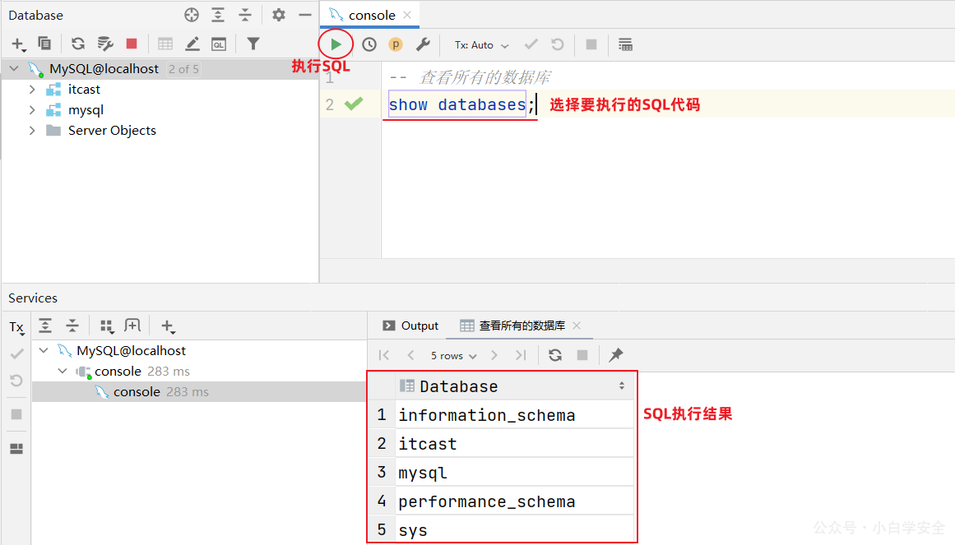Collapse MySQL@localhost node in Services tree
This screenshot has height=545, width=955.
click(44, 351)
